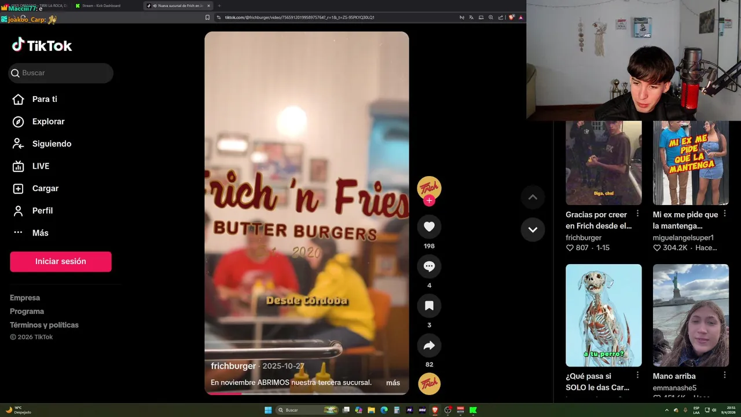
Task: Open comments with the speech bubble icon
Action: tap(429, 266)
